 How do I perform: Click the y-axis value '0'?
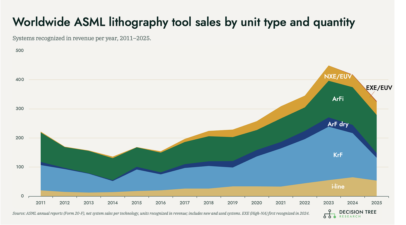[22, 196]
